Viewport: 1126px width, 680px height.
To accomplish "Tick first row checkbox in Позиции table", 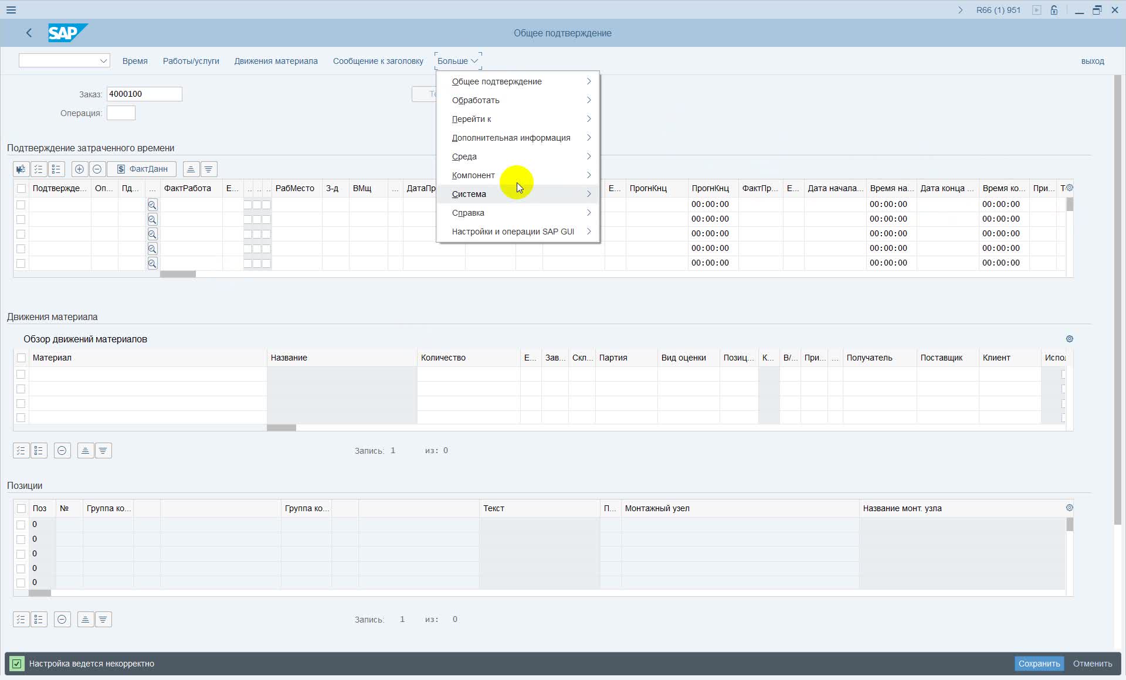I will point(21,525).
